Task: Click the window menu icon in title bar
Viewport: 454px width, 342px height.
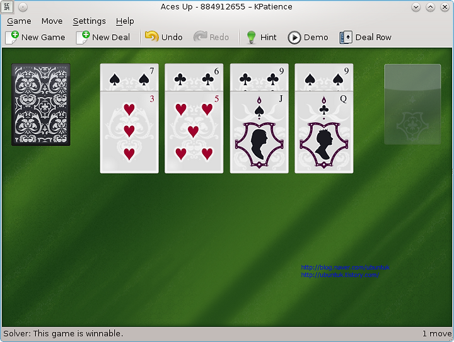Action: [x=7, y=7]
